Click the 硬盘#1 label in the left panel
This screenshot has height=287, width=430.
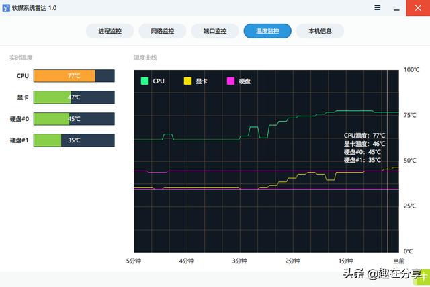click(x=19, y=140)
